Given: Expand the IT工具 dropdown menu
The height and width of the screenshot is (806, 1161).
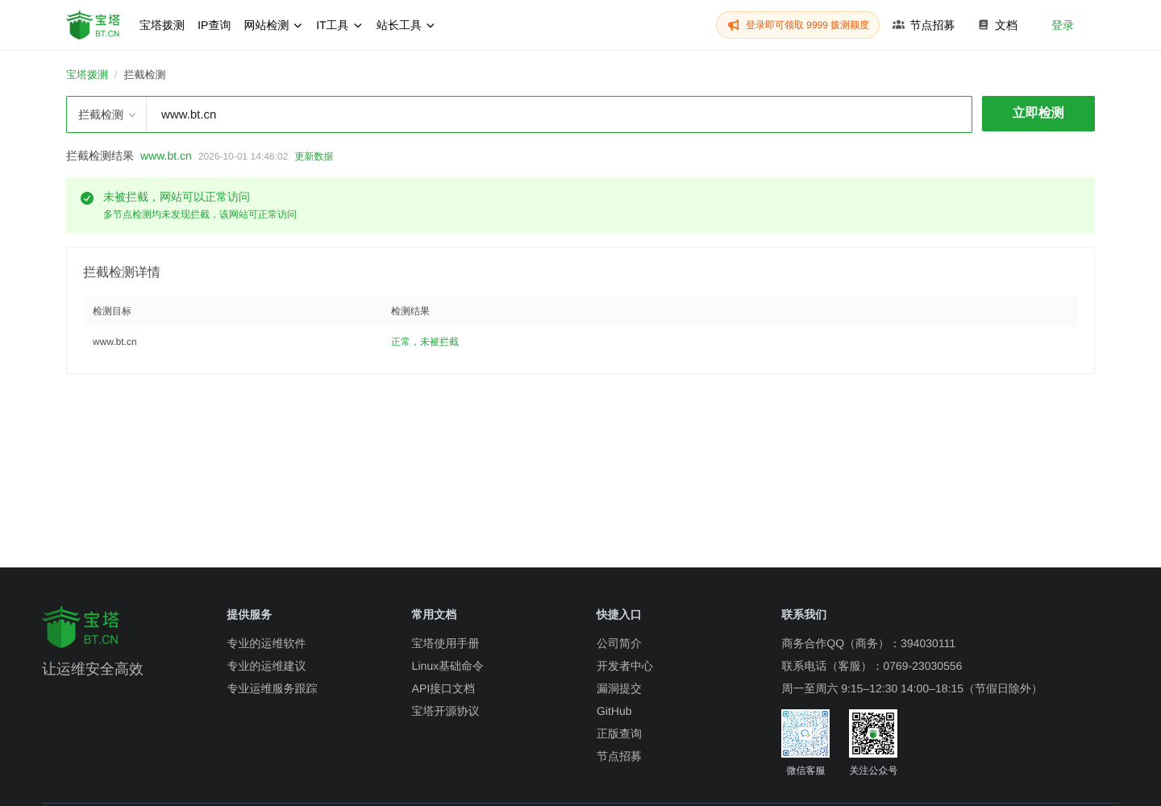Looking at the screenshot, I should 339,26.
